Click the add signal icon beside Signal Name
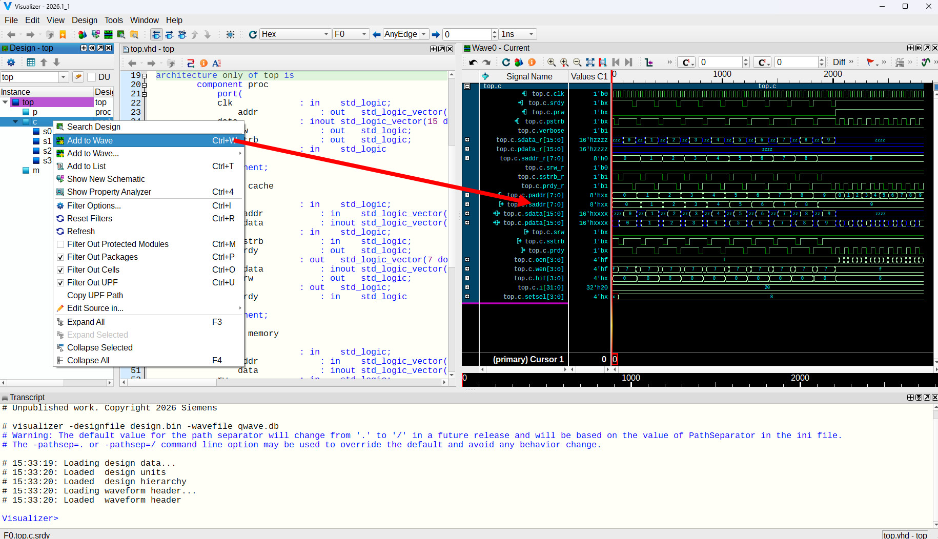The height and width of the screenshot is (539, 938). click(x=485, y=76)
